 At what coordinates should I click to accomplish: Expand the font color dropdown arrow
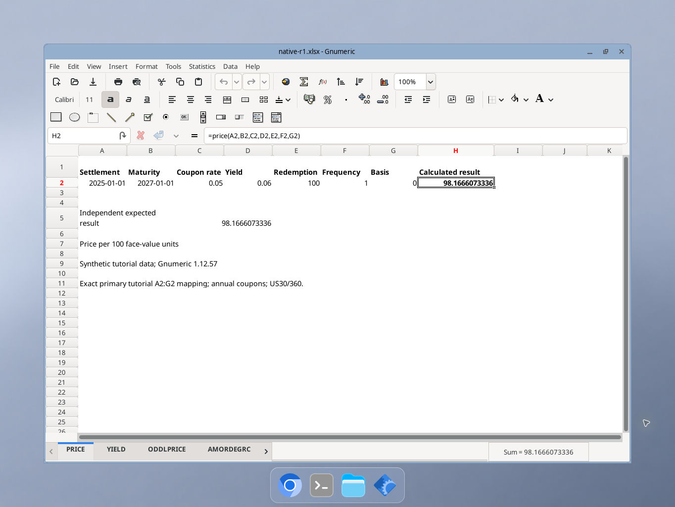pyautogui.click(x=551, y=100)
